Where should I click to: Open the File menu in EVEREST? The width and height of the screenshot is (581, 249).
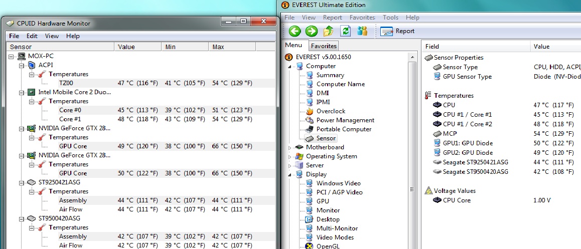289,18
